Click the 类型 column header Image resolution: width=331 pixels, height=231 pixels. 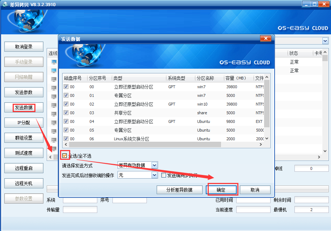click(118, 78)
